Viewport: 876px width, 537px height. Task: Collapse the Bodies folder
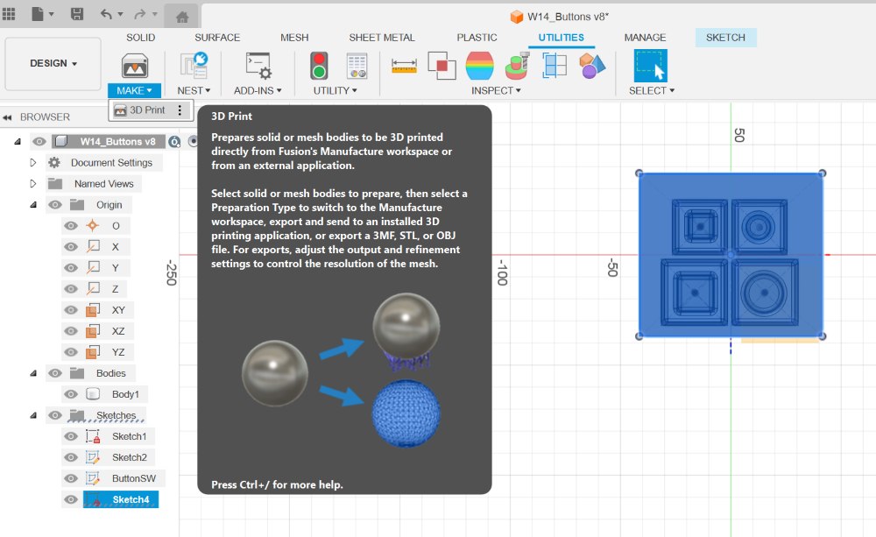point(33,373)
